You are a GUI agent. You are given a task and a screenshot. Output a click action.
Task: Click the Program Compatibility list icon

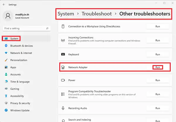click(x=63, y=94)
